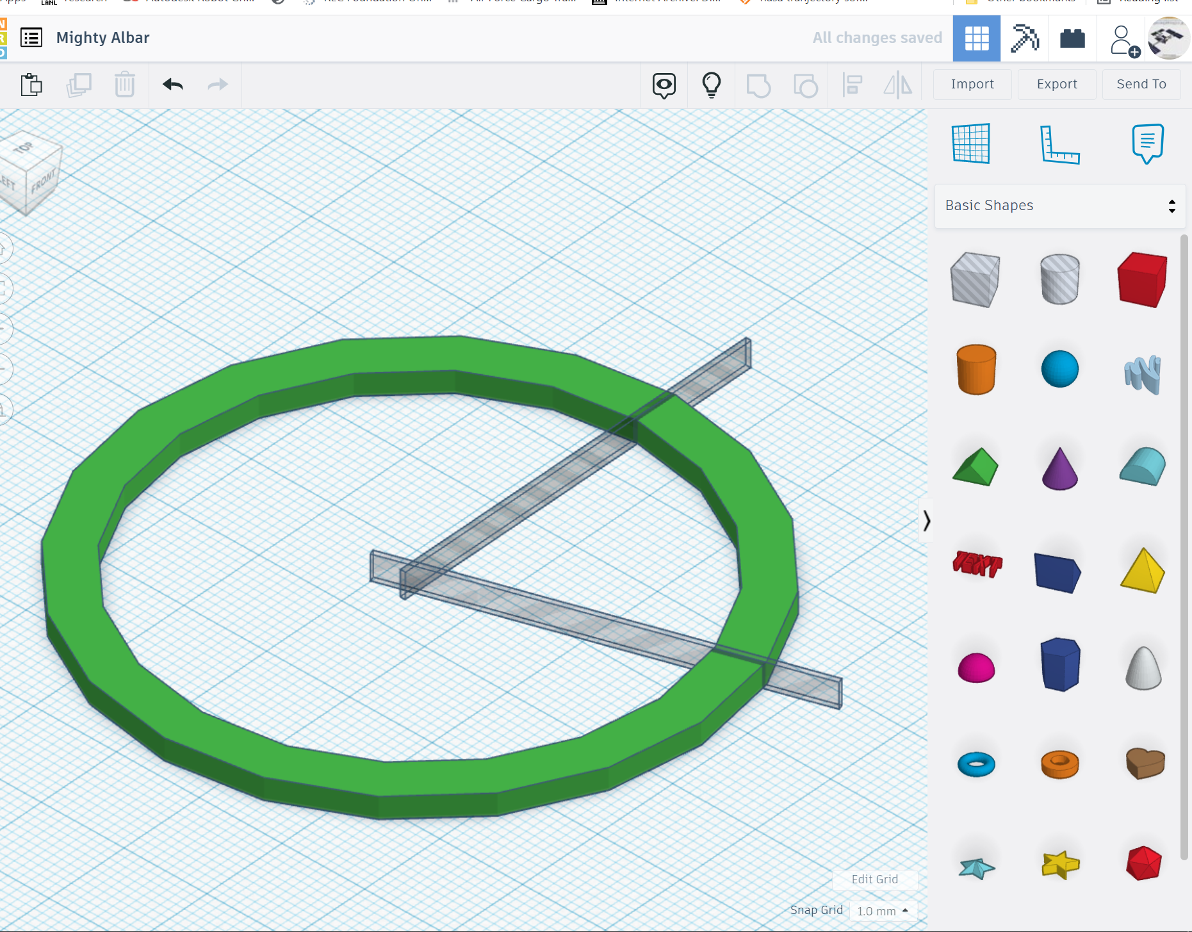Click the Delete trash icon
Viewport: 1192px width, 932px height.
click(x=125, y=85)
